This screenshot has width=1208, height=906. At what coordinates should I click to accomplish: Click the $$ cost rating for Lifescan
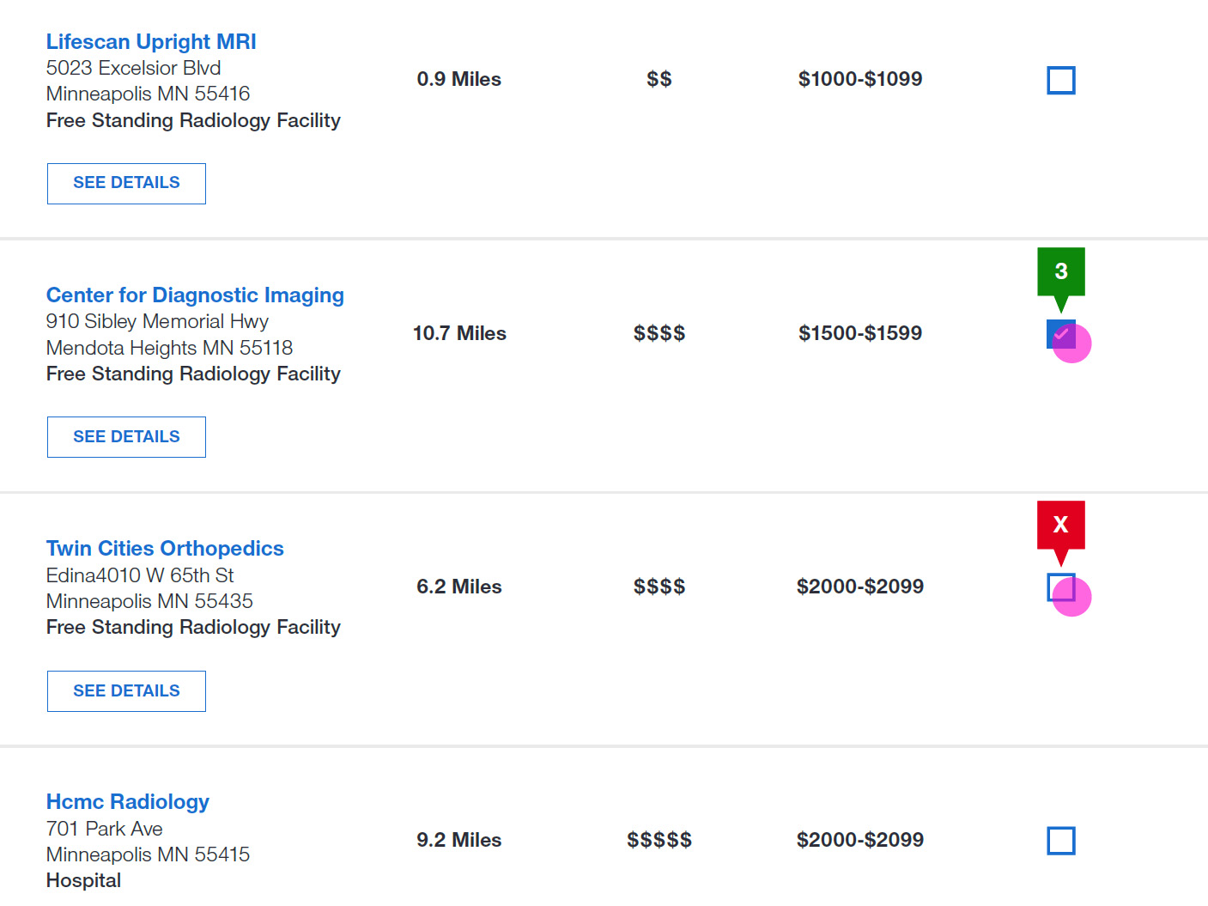point(659,79)
